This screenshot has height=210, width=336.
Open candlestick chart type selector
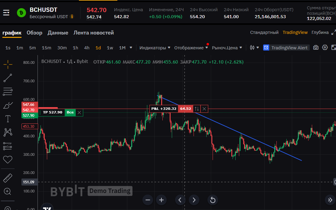click(x=254, y=48)
